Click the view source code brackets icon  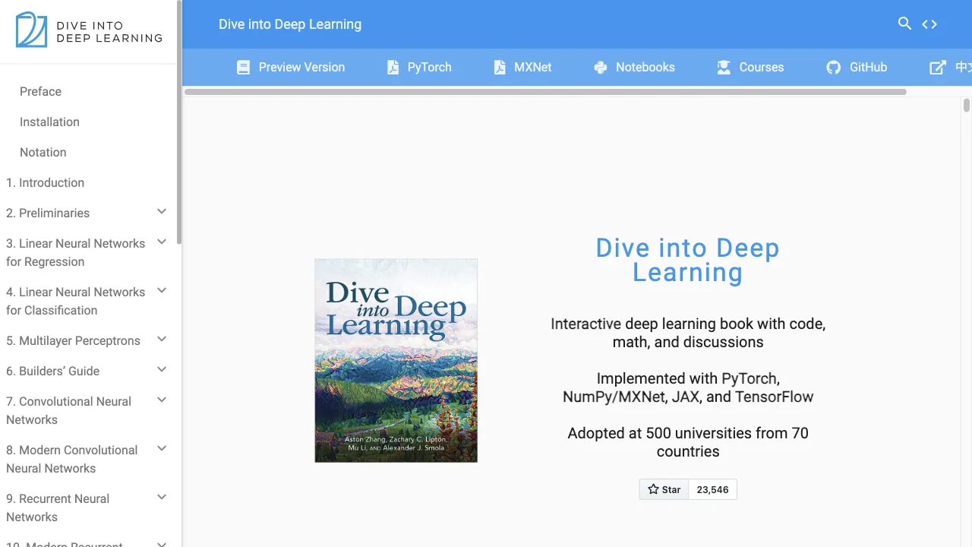coord(929,24)
